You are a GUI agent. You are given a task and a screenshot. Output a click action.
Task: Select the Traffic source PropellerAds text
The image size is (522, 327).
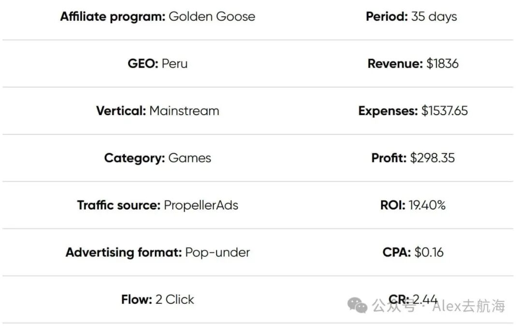point(158,205)
